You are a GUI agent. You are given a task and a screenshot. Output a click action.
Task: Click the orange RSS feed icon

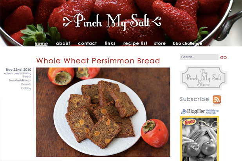click(x=217, y=100)
